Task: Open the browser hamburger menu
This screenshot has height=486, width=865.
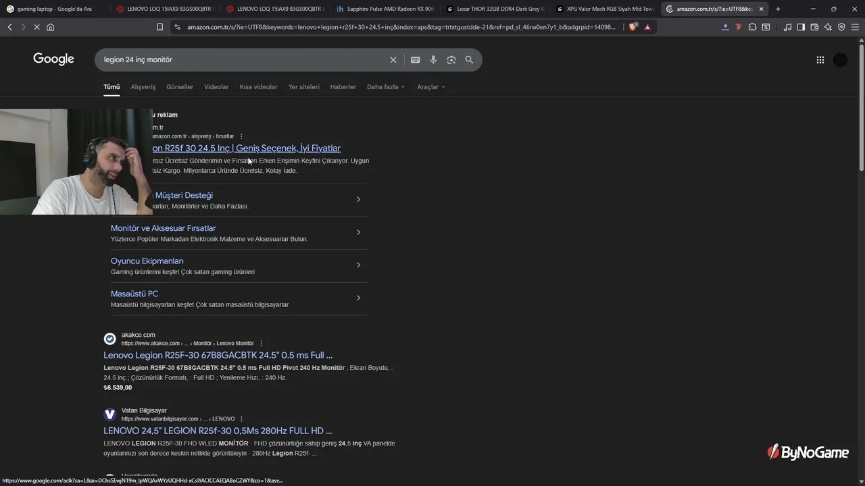Action: pyautogui.click(x=855, y=27)
